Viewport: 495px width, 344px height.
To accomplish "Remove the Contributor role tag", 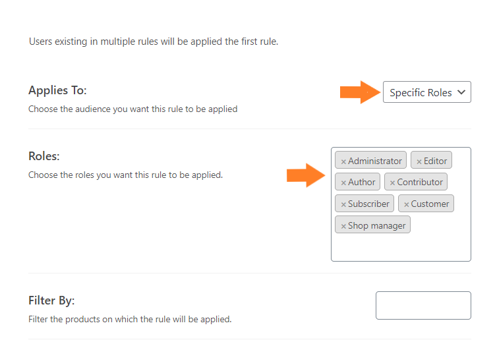I will coord(392,183).
